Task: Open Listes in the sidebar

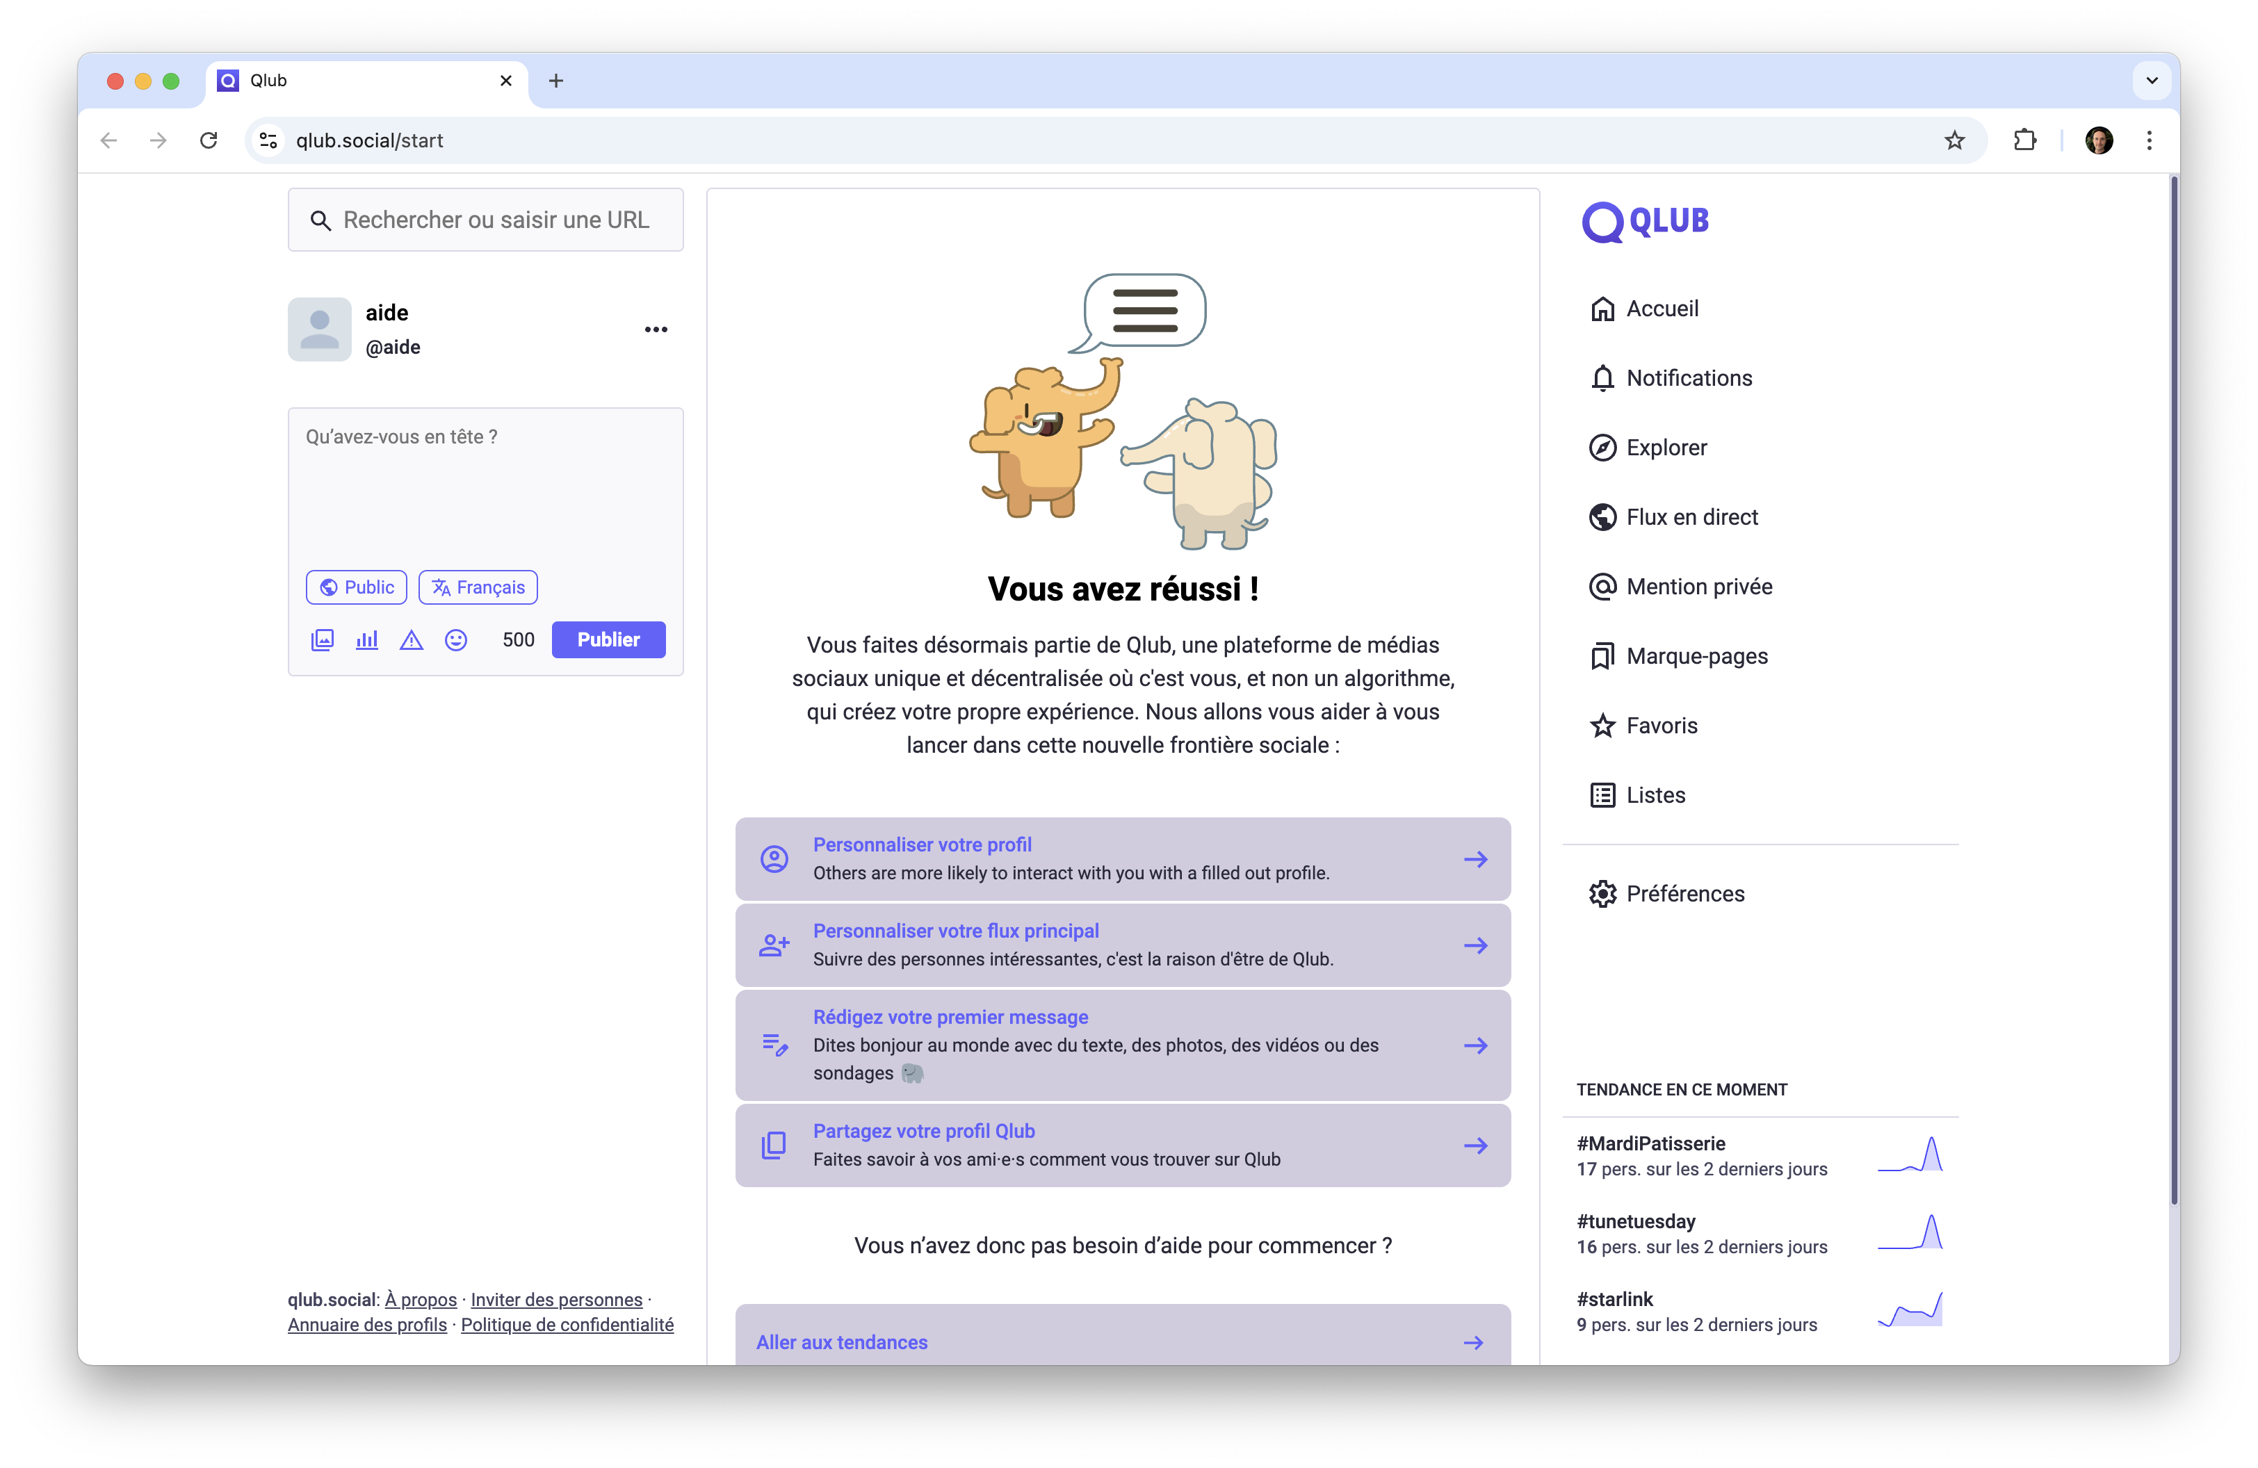Action: [x=1637, y=796]
